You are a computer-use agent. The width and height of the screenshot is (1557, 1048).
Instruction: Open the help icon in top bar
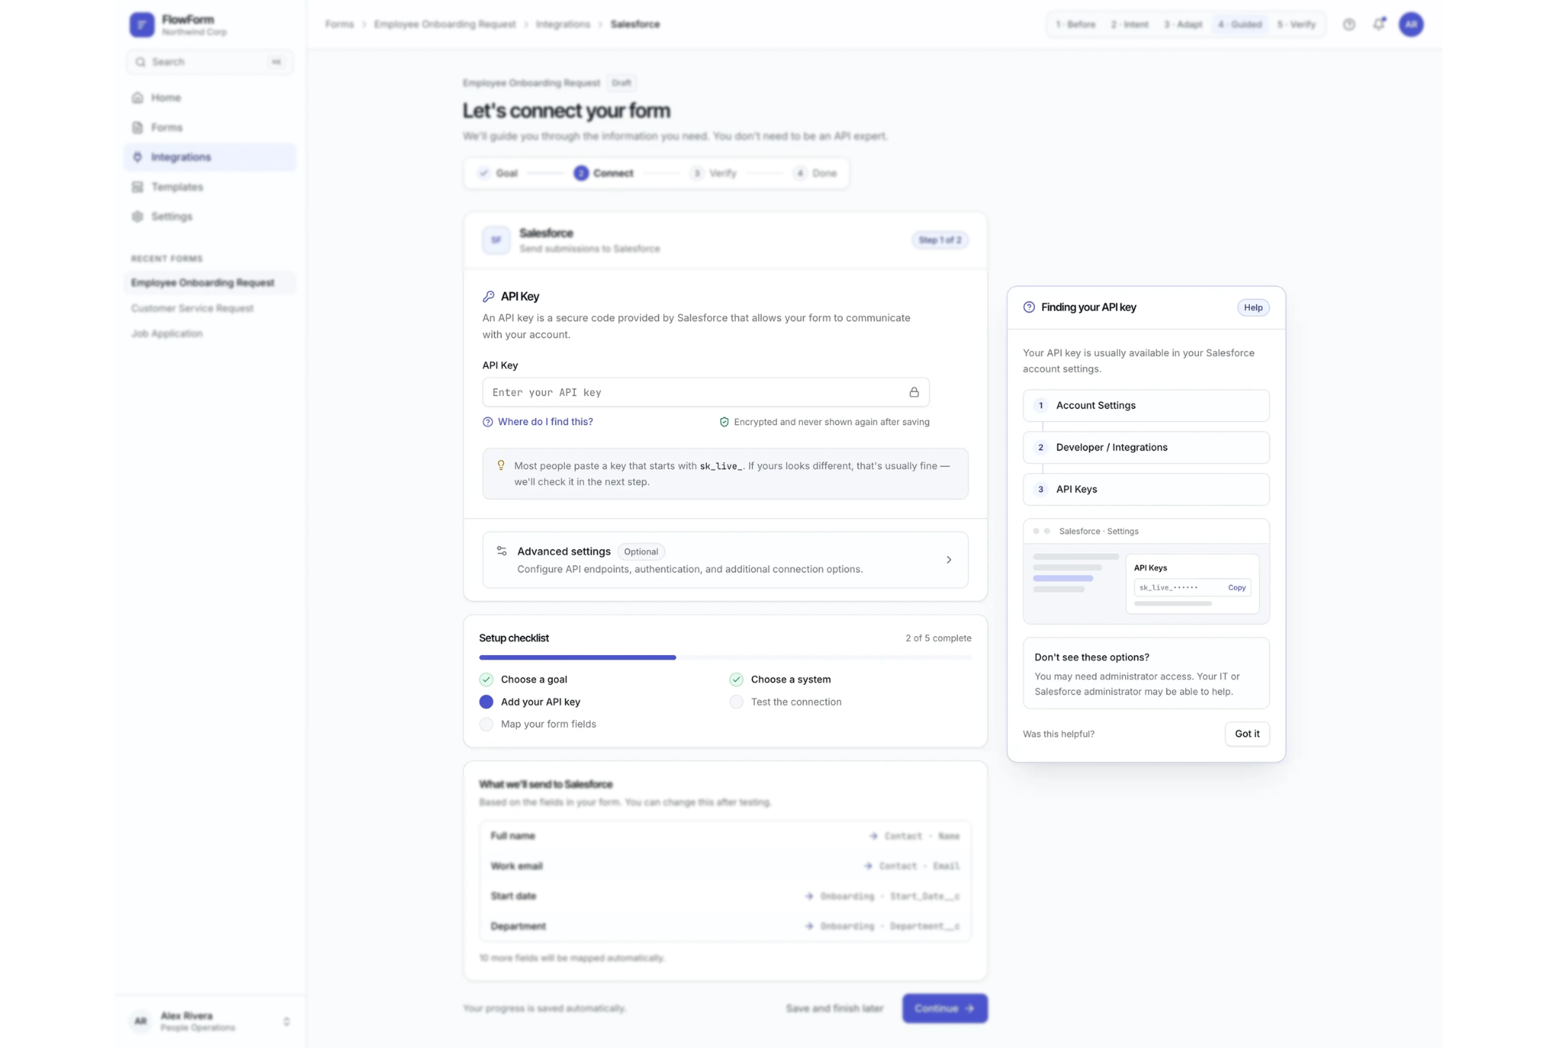coord(1349,24)
